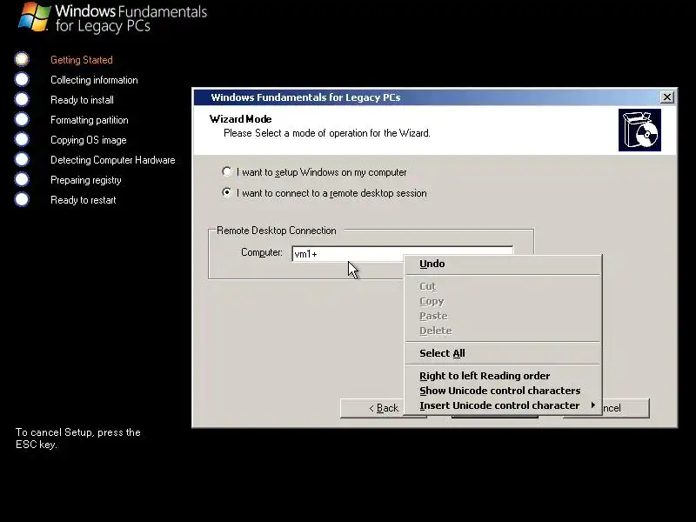Click the 'Formatting partition' step text
This screenshot has height=522, width=696.
[x=90, y=120]
